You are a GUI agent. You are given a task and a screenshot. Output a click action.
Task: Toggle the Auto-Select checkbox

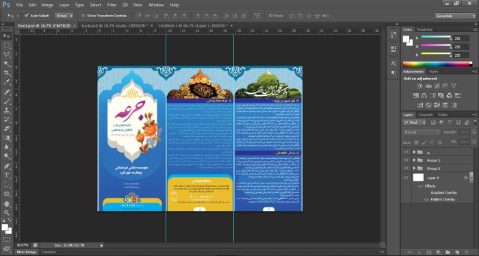(x=27, y=15)
